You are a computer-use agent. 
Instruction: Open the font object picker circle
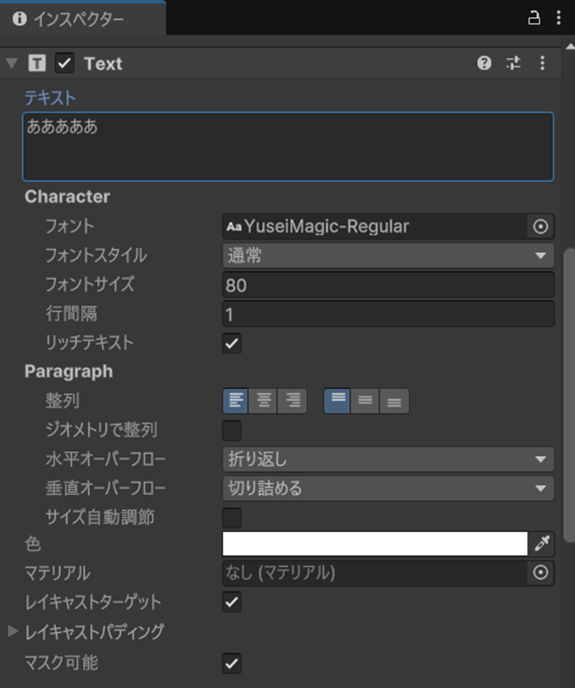coord(540,227)
